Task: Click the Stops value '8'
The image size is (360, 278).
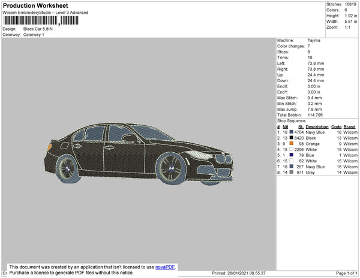Action: pos(309,52)
